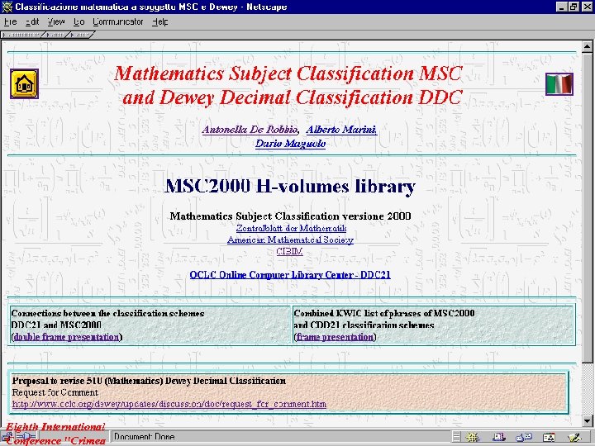This screenshot has height=446, width=595.
Task: Click 'Proposal to revise 510 (Mathematics)' text
Action: (88, 381)
